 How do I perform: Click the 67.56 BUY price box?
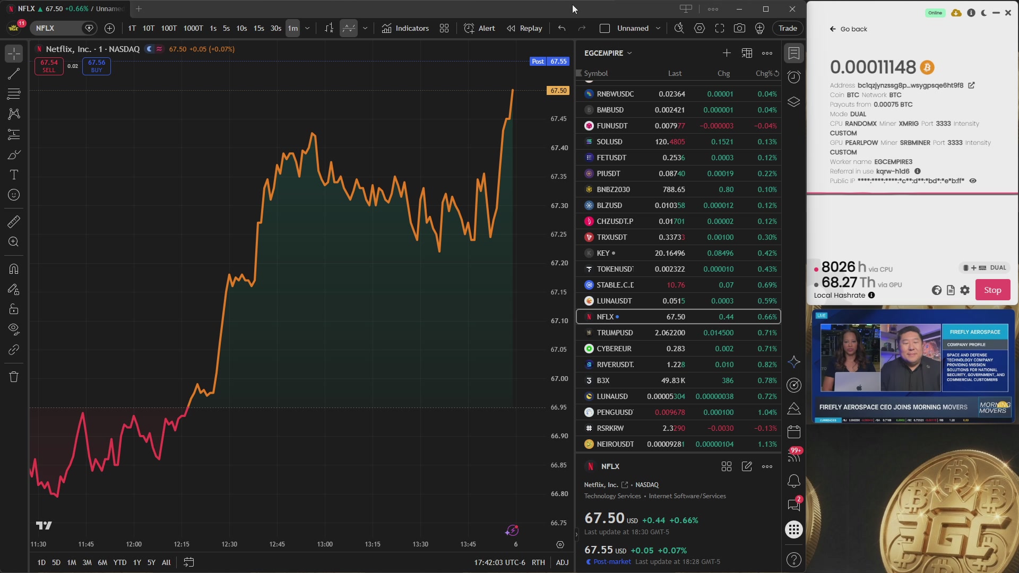(97, 66)
